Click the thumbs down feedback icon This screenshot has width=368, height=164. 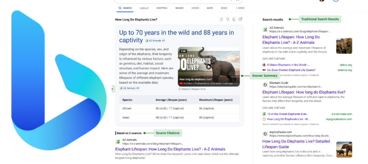[228, 19]
